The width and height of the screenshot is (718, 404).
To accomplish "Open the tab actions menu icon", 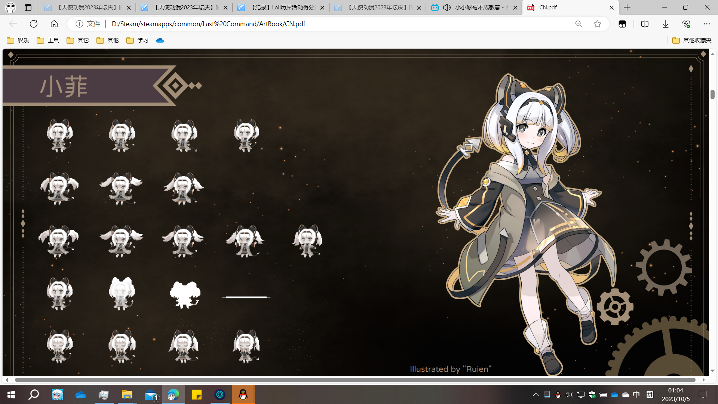I will (x=28, y=7).
